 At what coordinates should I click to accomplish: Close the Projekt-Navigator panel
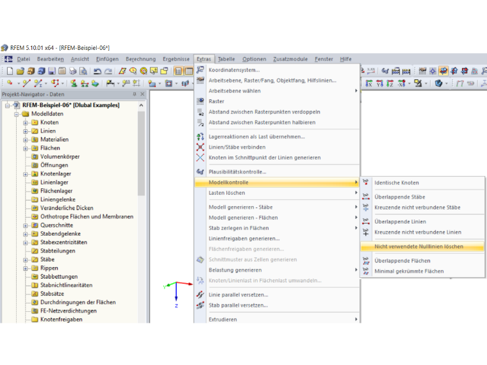click(142, 94)
